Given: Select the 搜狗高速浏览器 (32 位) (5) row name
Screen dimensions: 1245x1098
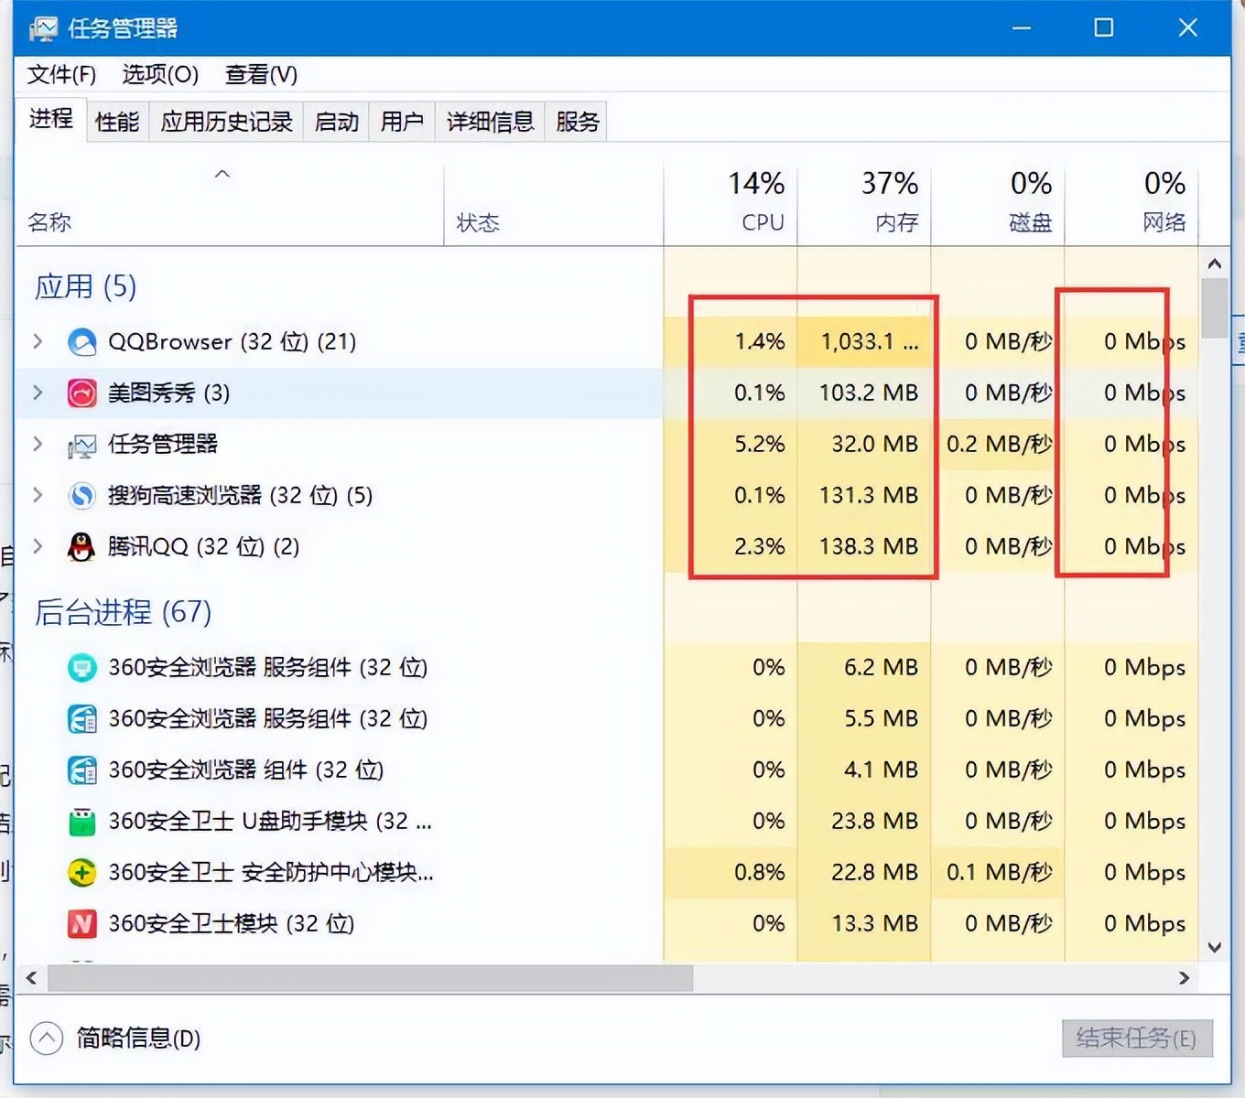Looking at the screenshot, I should [241, 496].
